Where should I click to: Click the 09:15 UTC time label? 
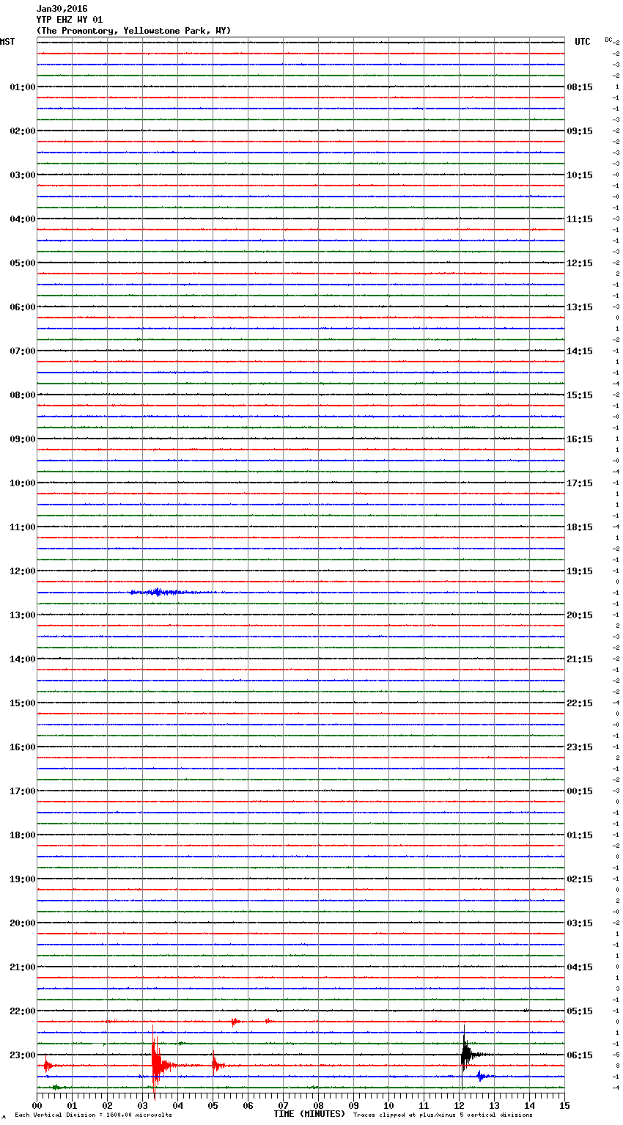coord(580,131)
